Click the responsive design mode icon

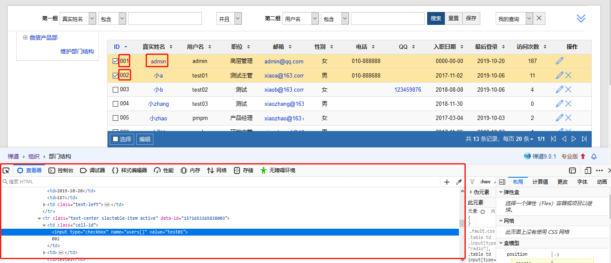[x=588, y=170]
